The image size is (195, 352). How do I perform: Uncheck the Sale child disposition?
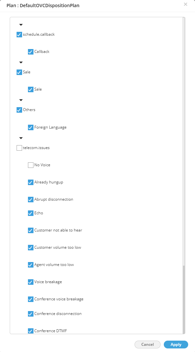(x=31, y=89)
